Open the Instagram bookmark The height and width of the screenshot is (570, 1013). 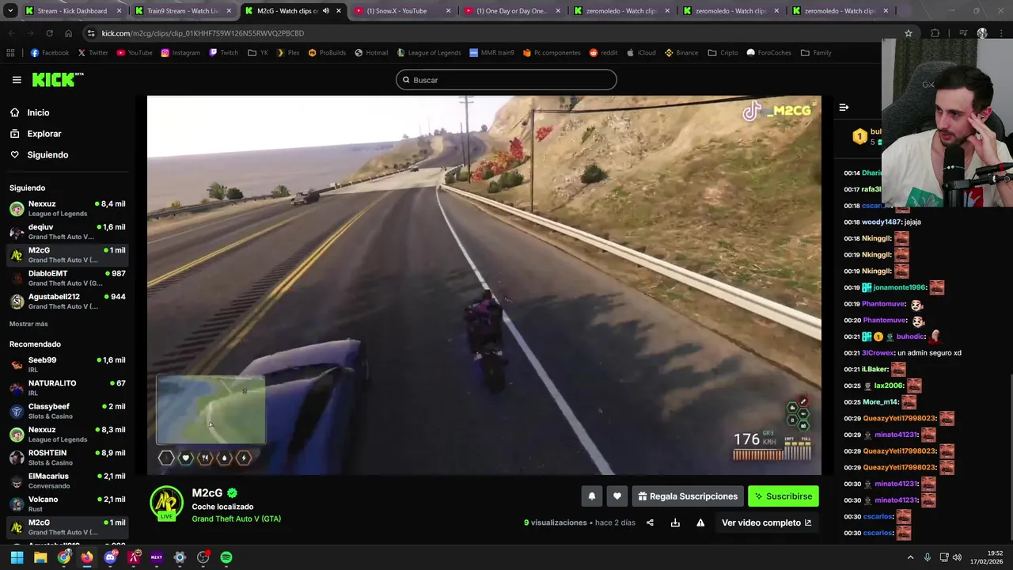[180, 53]
